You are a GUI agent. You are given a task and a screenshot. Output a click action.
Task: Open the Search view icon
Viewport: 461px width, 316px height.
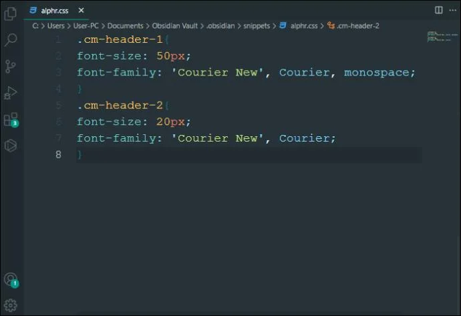point(11,39)
